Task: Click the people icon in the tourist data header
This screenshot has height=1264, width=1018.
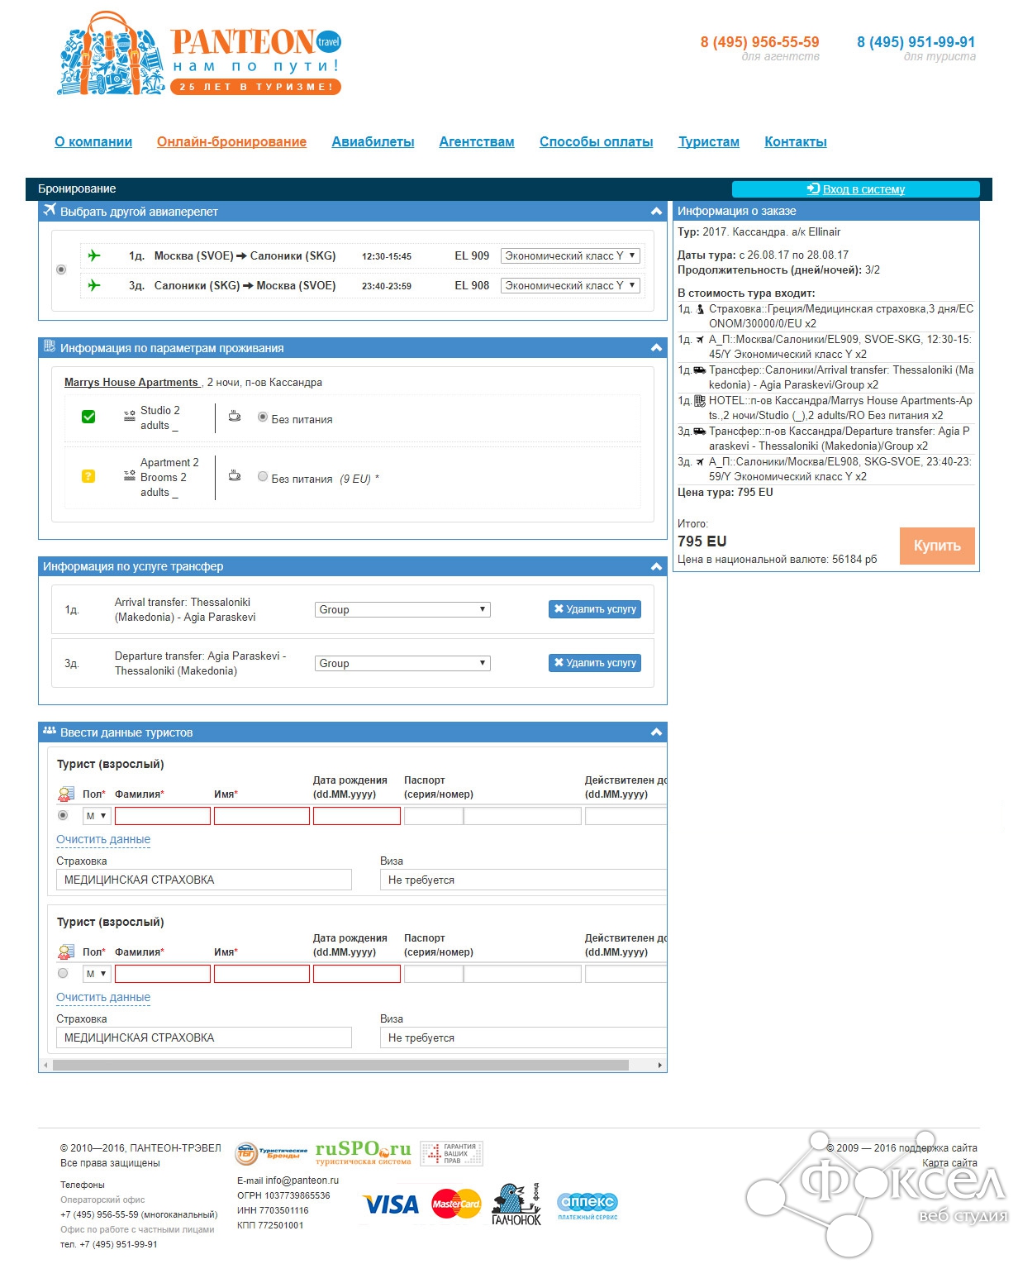Action: [50, 732]
